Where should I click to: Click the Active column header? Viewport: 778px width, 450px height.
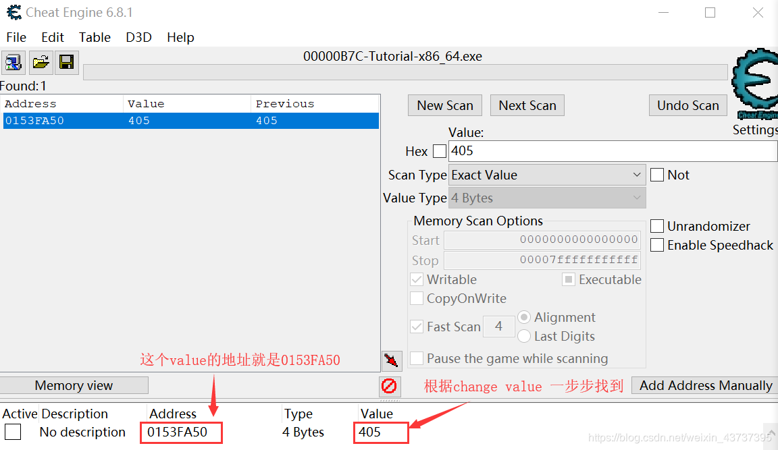pos(20,414)
